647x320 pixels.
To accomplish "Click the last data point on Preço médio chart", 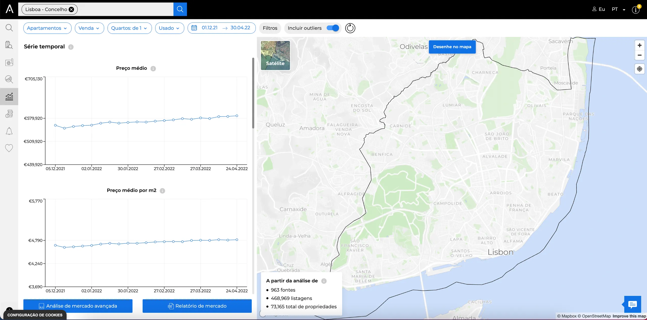I will click(237, 116).
